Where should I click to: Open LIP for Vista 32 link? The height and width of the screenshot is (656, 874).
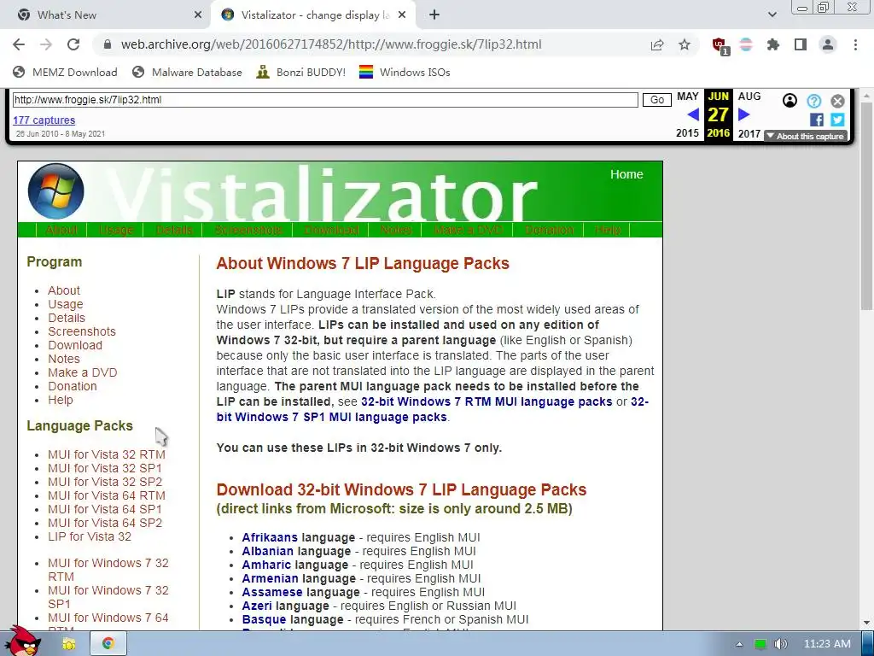89,536
